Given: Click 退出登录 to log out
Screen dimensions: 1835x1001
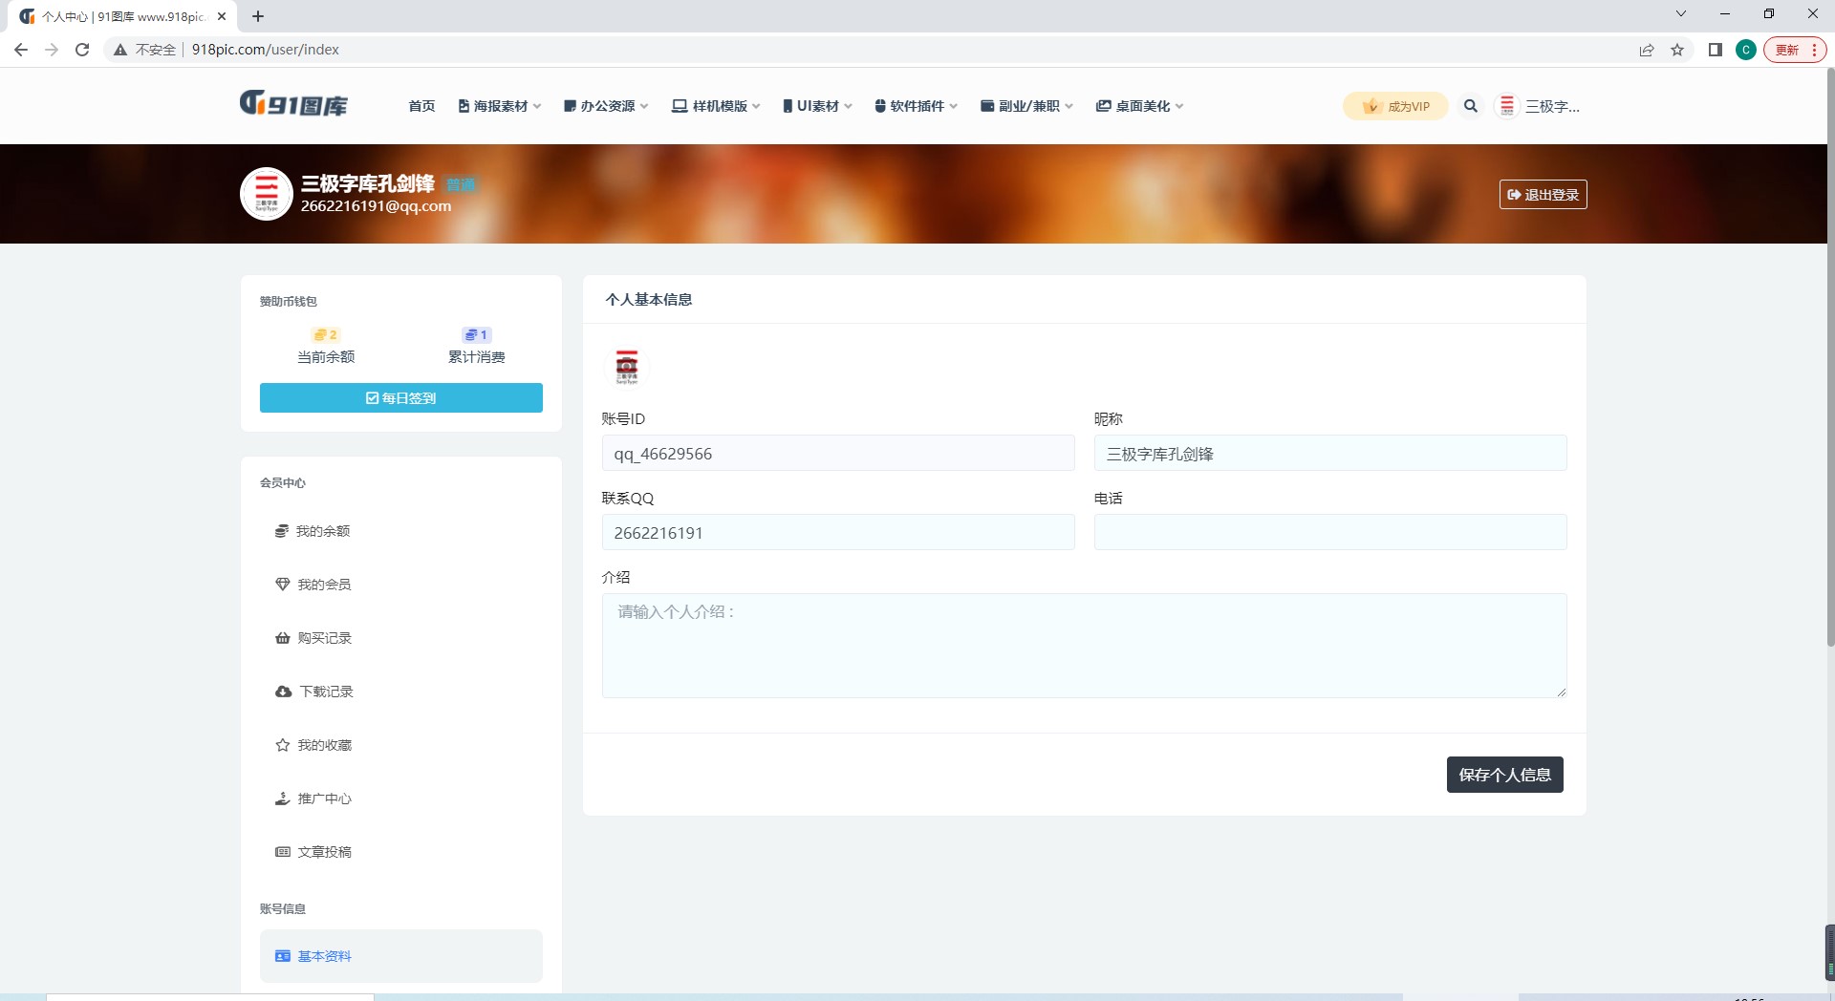Looking at the screenshot, I should 1543,194.
